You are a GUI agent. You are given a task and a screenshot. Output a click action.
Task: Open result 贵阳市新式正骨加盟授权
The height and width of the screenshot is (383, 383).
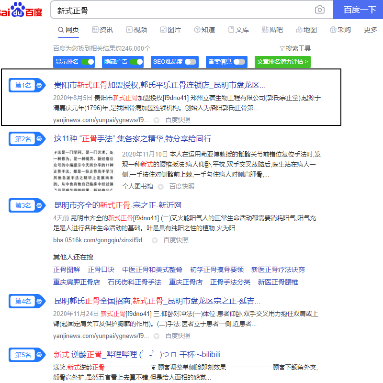[159, 85]
